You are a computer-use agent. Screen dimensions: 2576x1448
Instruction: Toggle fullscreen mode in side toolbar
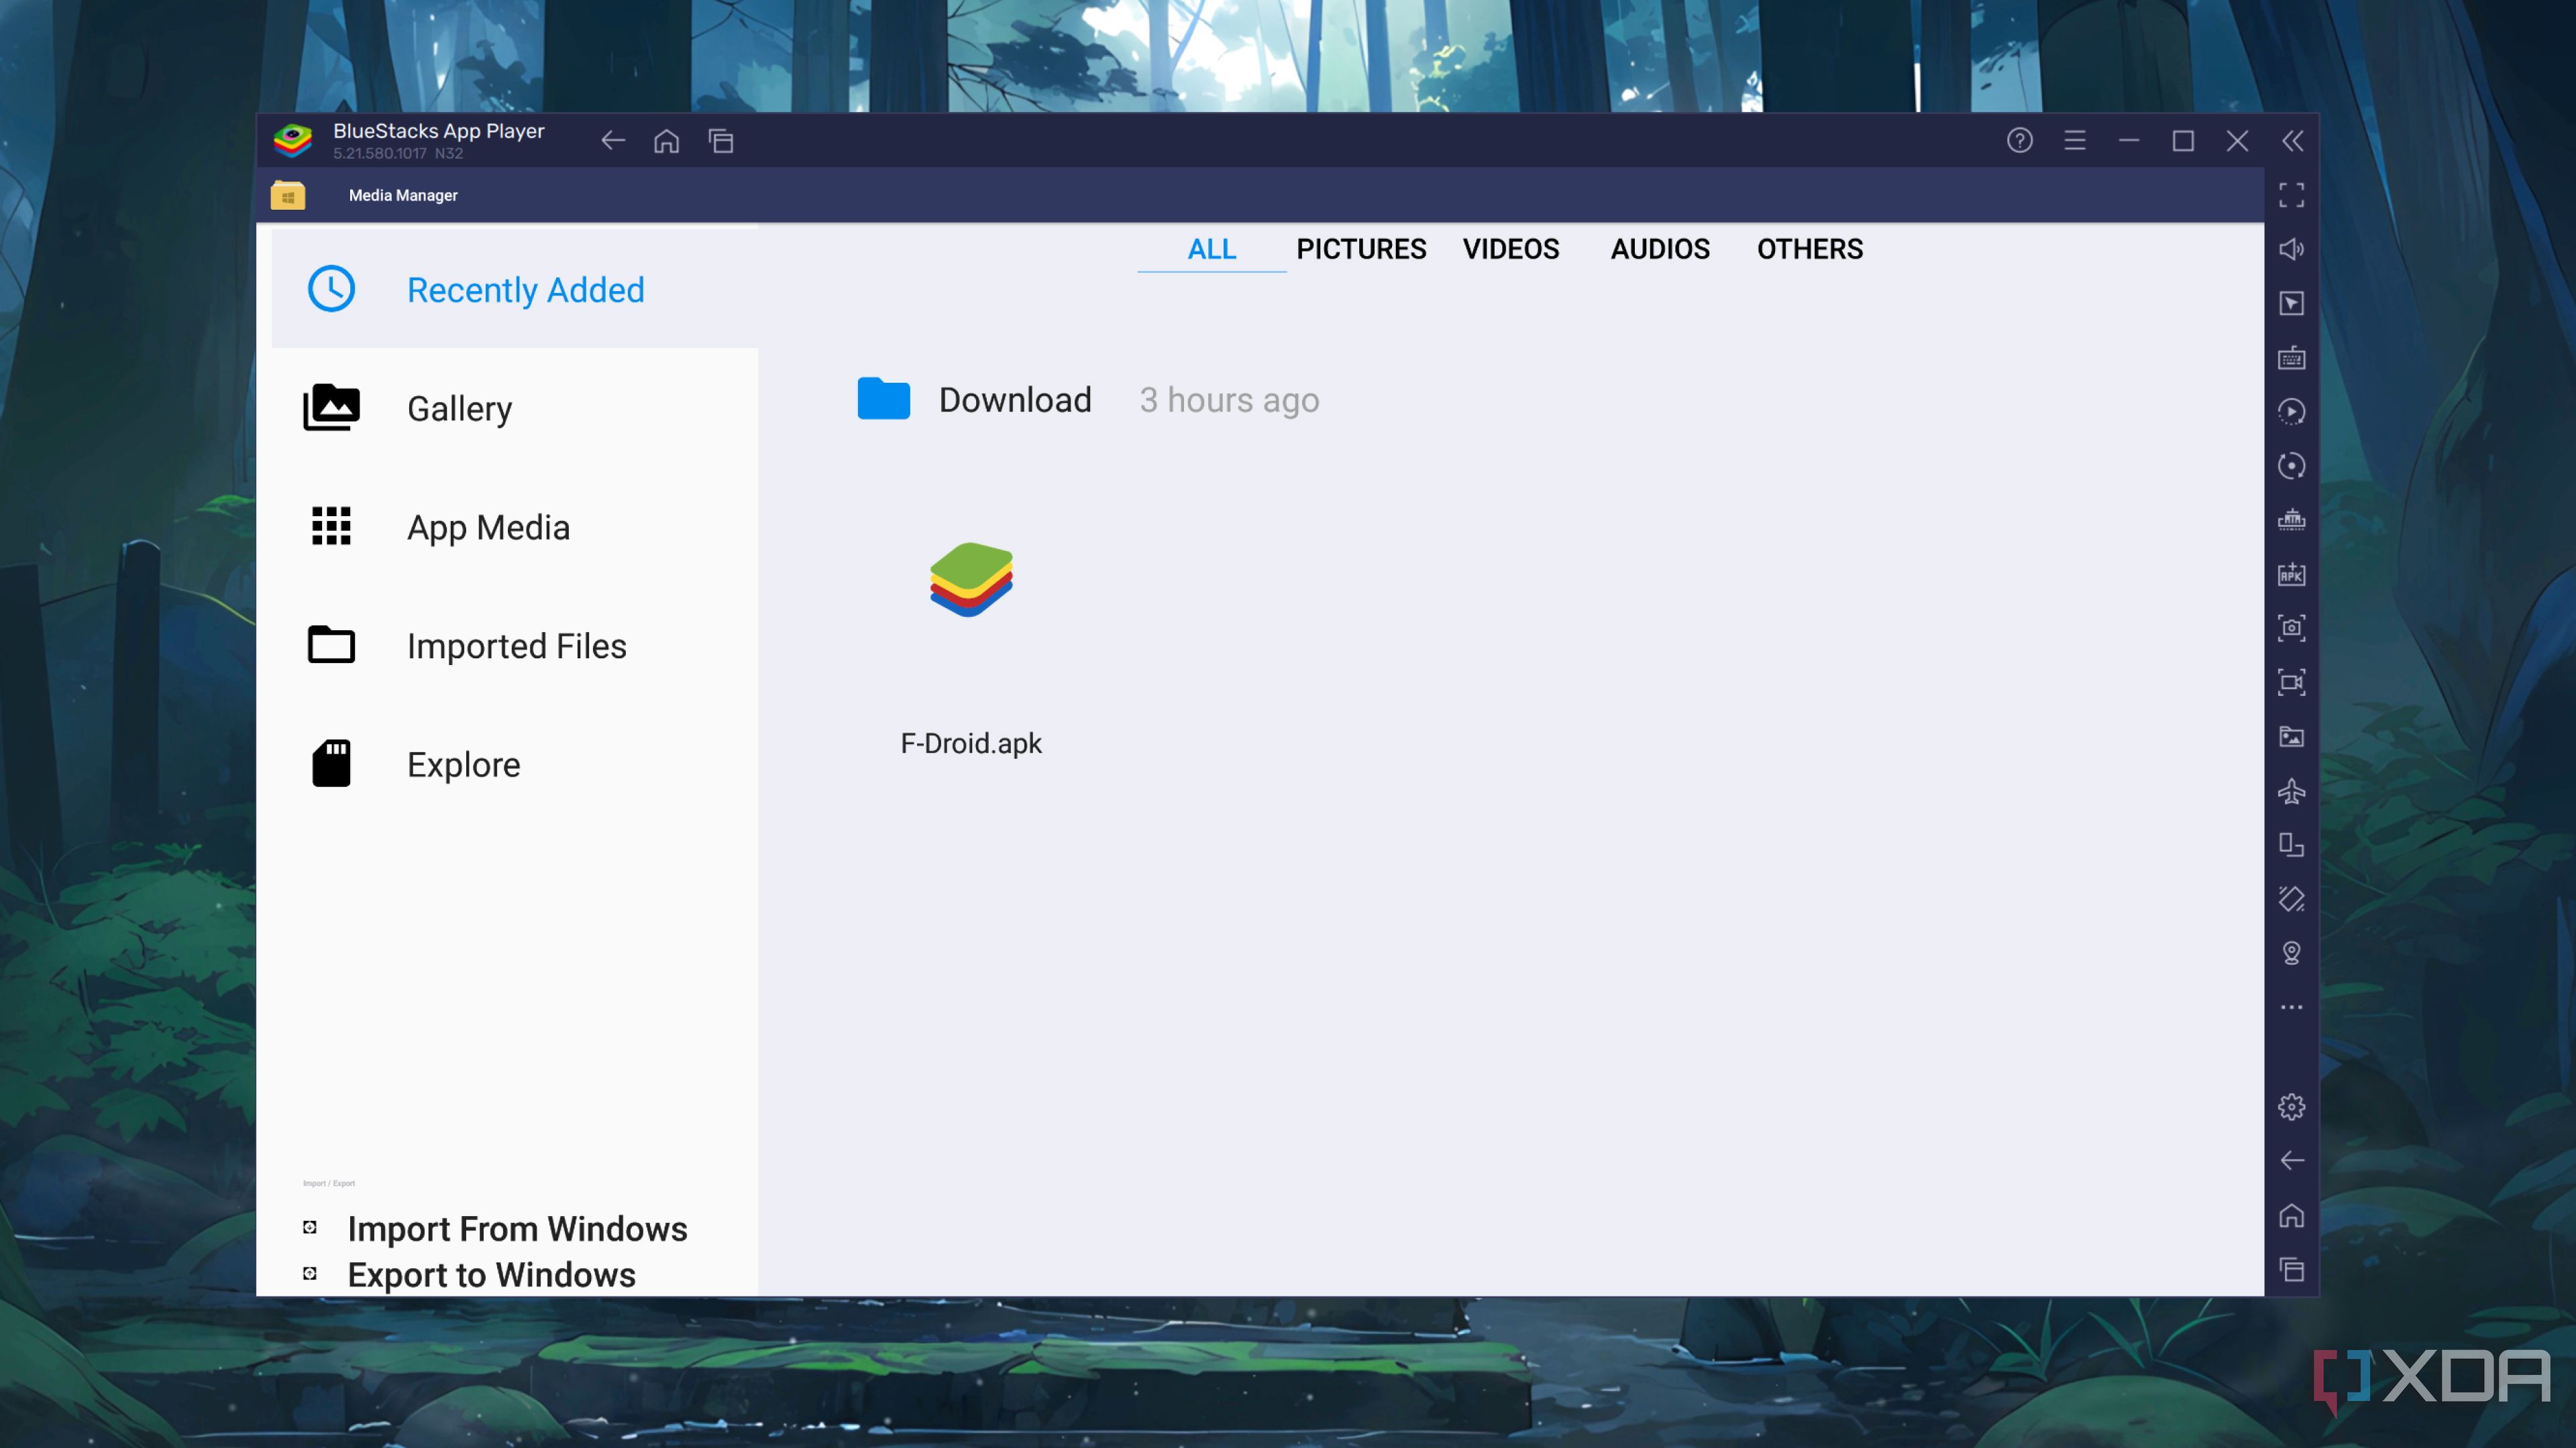[x=2292, y=195]
